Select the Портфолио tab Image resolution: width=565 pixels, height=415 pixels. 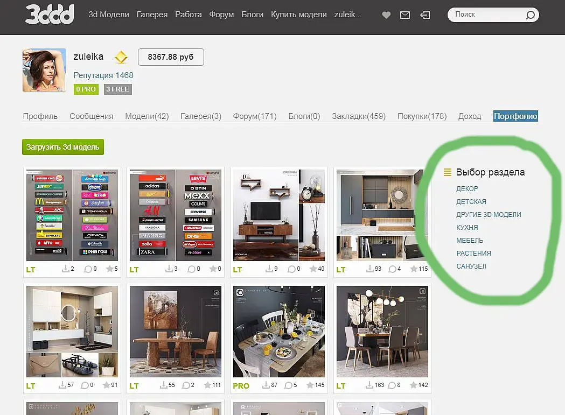click(515, 116)
